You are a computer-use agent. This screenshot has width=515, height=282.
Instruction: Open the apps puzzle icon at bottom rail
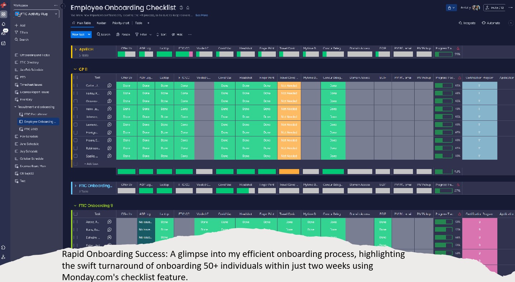click(x=4, y=247)
